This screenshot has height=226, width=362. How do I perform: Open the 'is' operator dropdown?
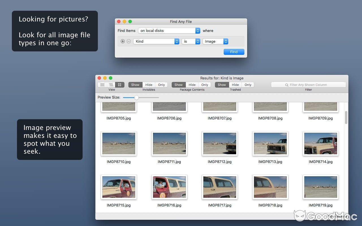tap(191, 41)
